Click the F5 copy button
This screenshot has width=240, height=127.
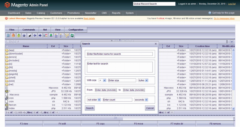100,124
